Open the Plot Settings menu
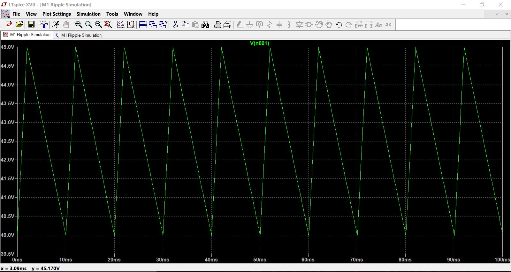 click(57, 14)
